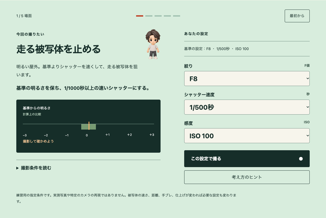The width and height of the screenshot is (326, 218).
Task: Click the −2 label on brightness scale
Action: pos(46,135)
